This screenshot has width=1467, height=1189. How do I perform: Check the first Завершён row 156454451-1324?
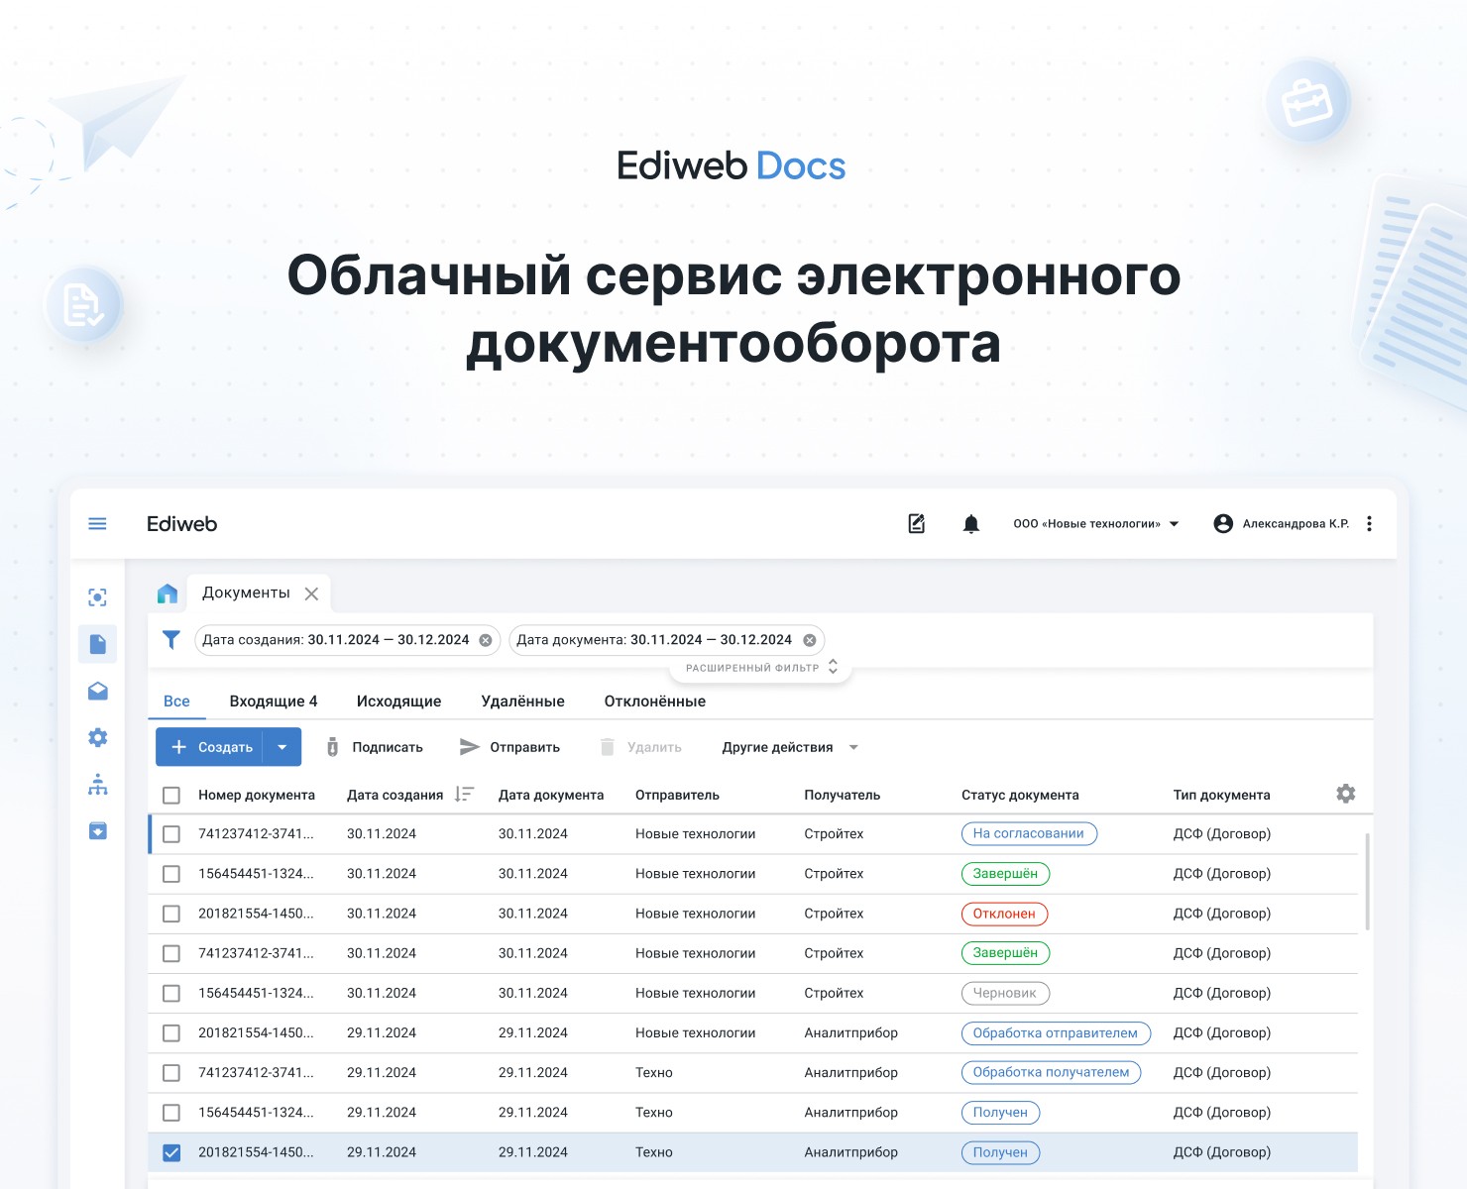click(x=171, y=874)
